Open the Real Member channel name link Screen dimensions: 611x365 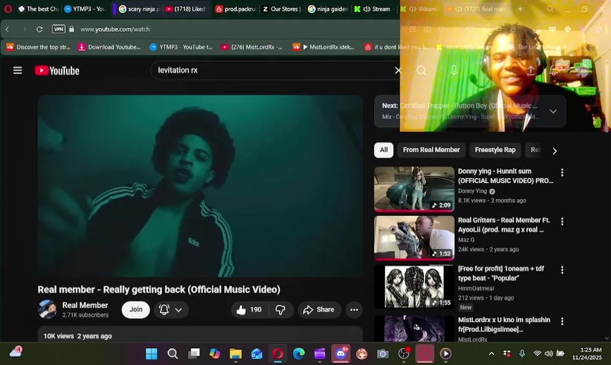pos(85,305)
